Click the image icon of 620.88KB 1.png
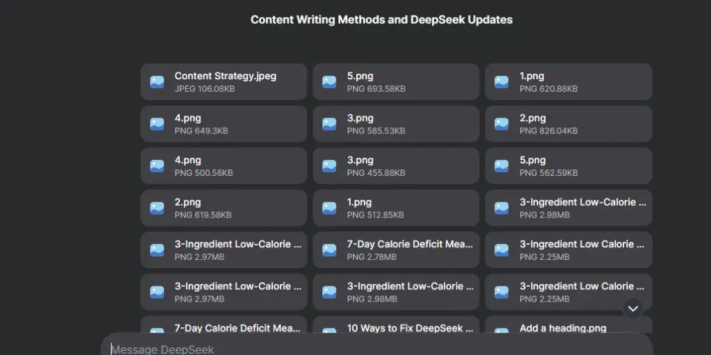Viewport: 711px width, 355px height. point(501,82)
